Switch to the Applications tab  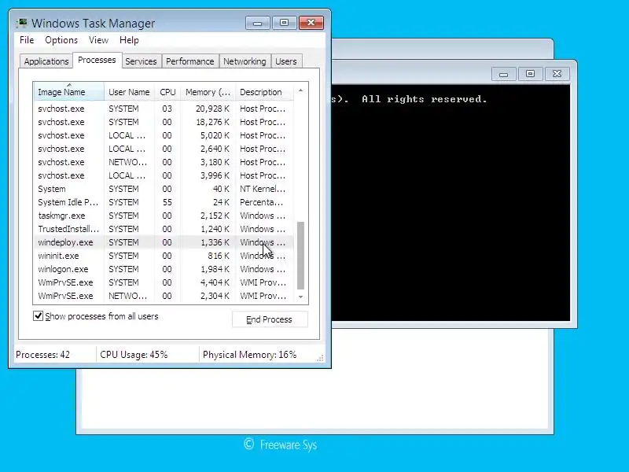46,61
